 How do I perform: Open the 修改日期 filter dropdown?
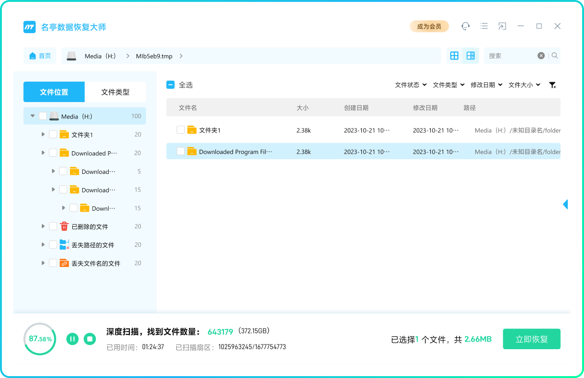(x=486, y=85)
